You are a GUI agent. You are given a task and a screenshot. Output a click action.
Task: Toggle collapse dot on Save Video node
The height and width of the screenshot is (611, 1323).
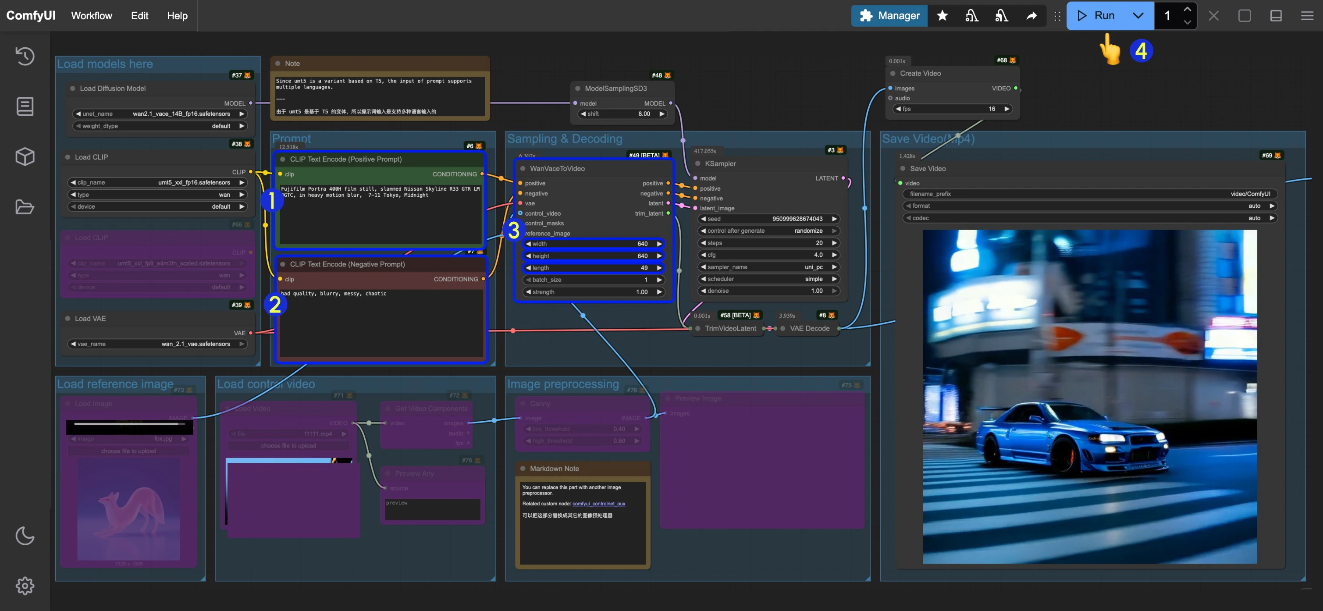pos(902,168)
